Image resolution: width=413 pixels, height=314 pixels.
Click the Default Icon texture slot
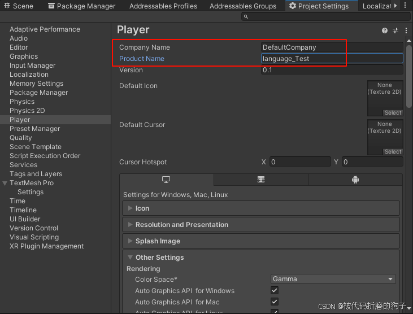pos(385,98)
